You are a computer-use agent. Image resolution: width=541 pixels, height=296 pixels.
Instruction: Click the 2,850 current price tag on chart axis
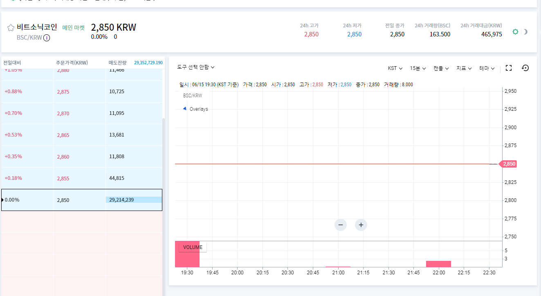point(508,164)
